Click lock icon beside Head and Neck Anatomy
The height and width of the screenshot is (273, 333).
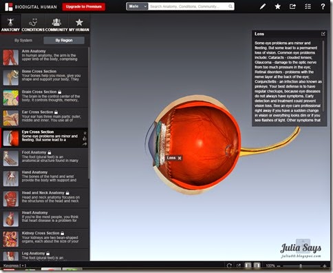[67, 193]
